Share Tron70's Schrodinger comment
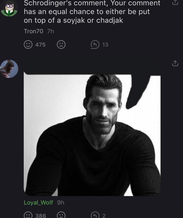 coord(175,3)
